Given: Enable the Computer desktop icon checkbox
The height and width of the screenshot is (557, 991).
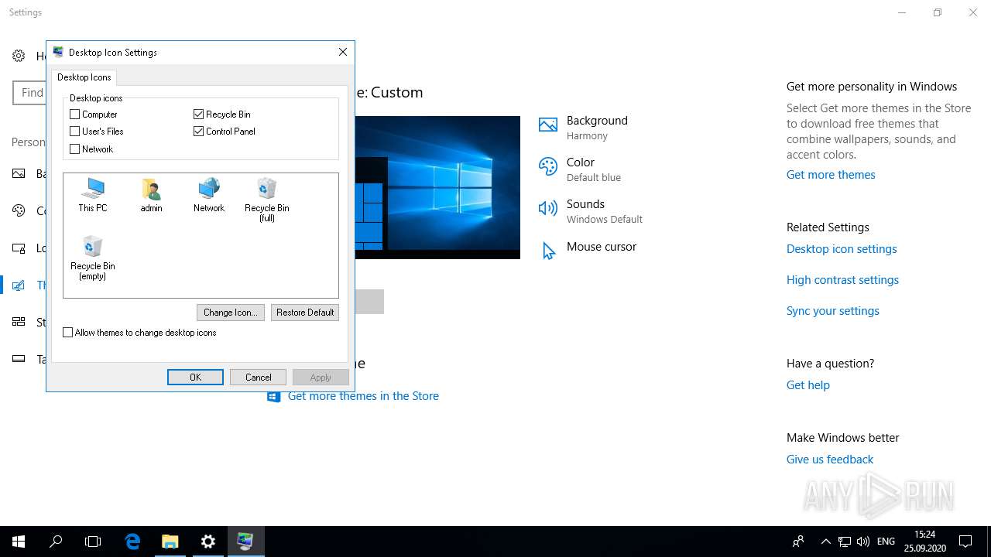Looking at the screenshot, I should (x=75, y=114).
